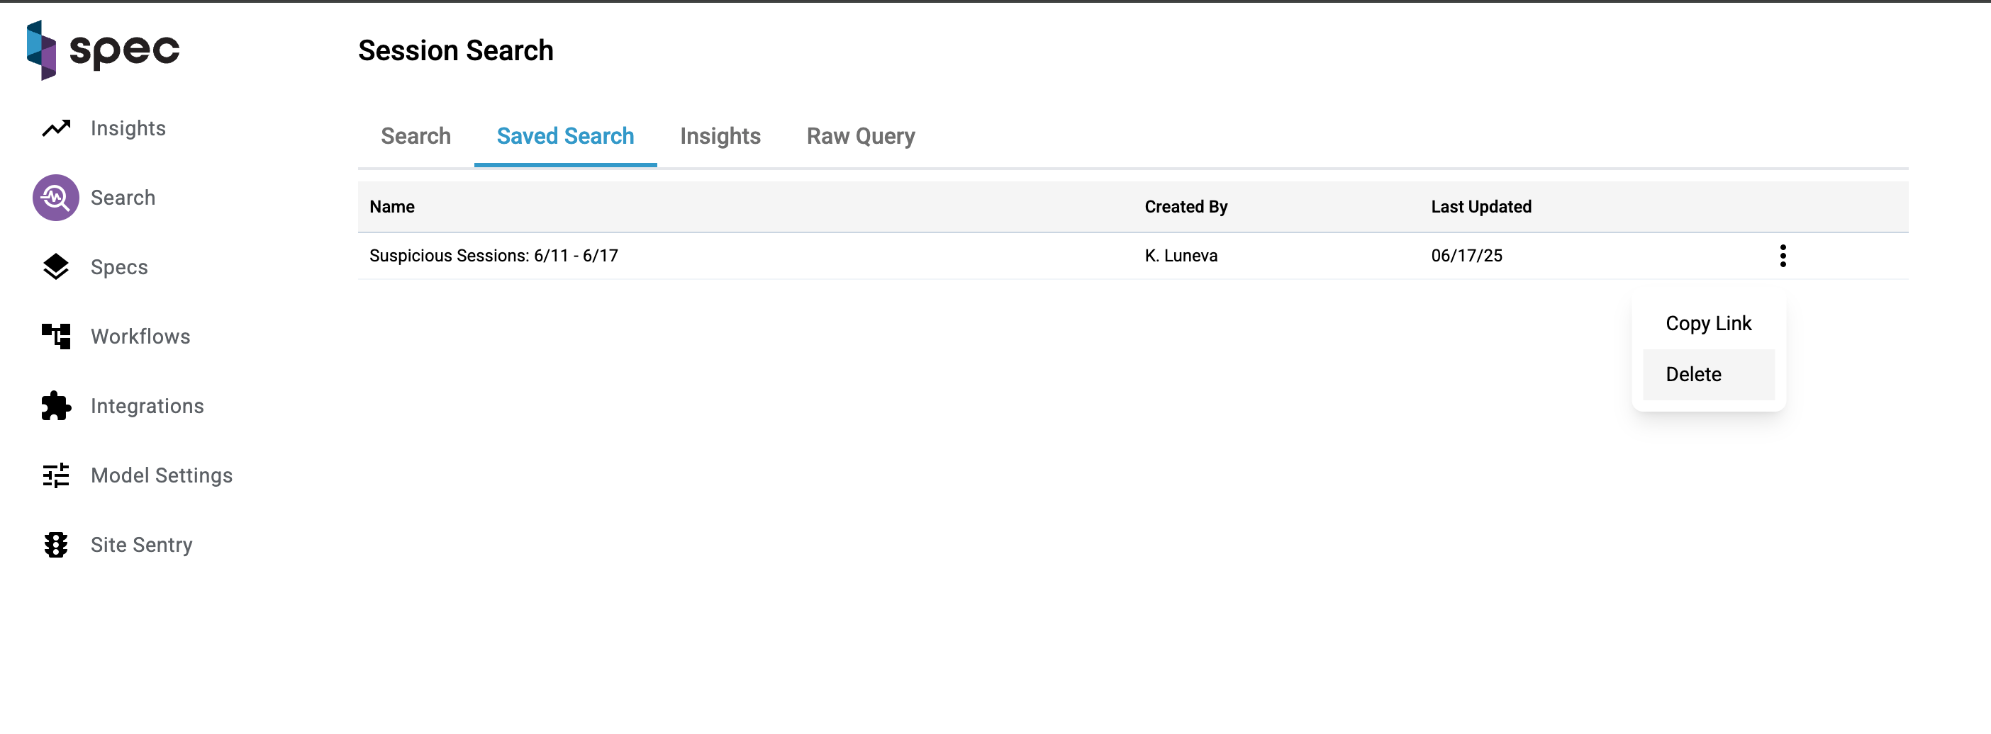This screenshot has height=734, width=1991.
Task: Click the Site Sentry traffic light icon
Action: [55, 546]
